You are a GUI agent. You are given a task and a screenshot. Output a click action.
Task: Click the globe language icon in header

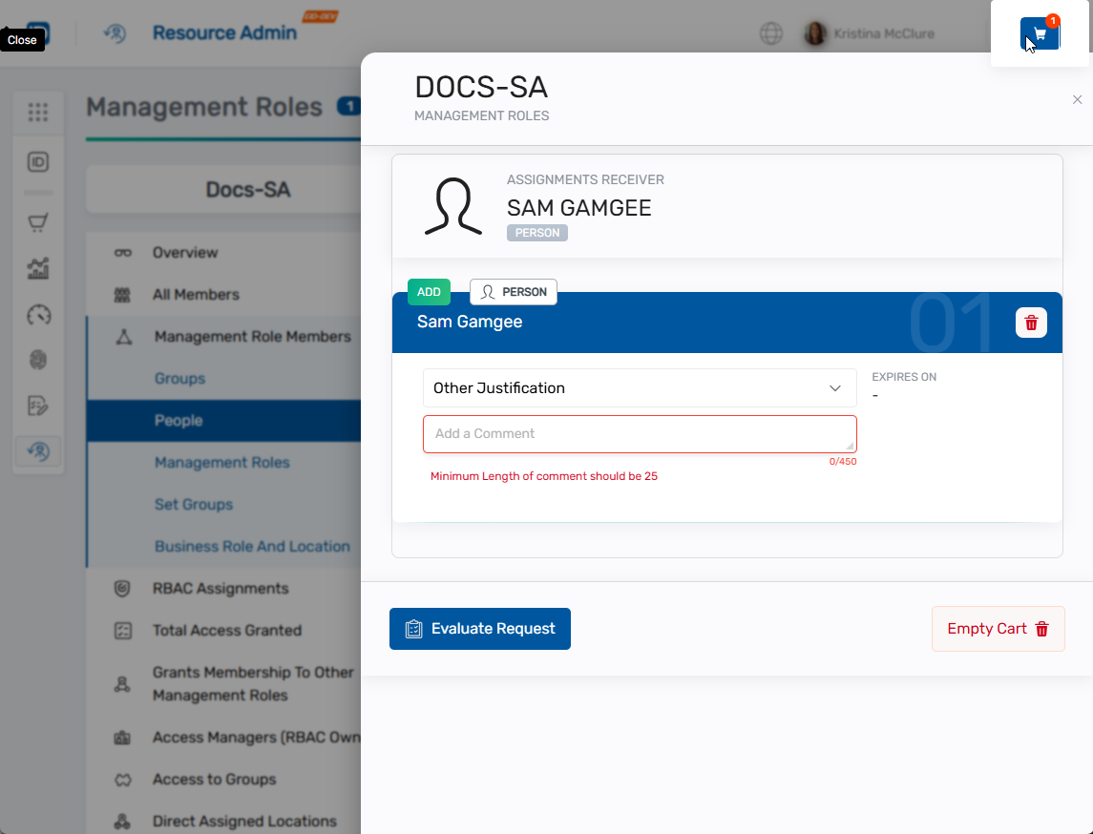[x=771, y=33]
